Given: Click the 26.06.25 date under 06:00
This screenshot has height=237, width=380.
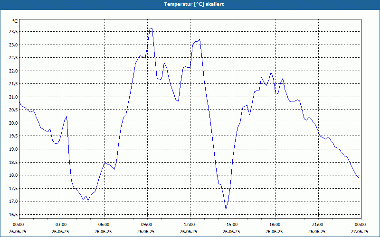Looking at the screenshot, I should [x=103, y=231].
